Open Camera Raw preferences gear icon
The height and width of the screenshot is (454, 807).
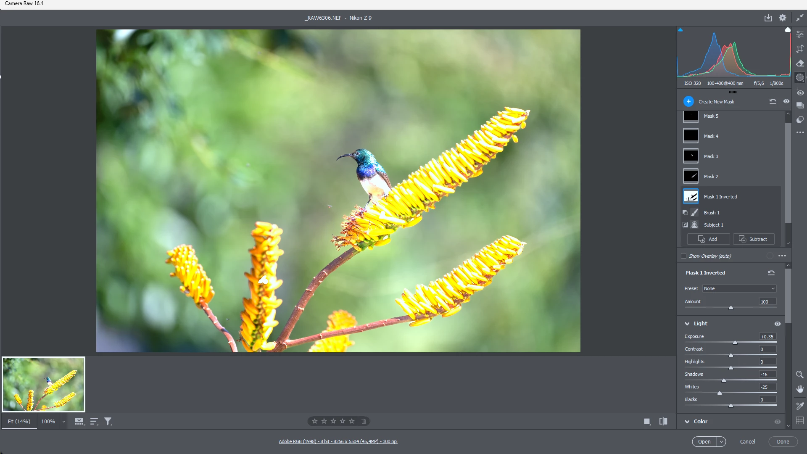click(782, 18)
